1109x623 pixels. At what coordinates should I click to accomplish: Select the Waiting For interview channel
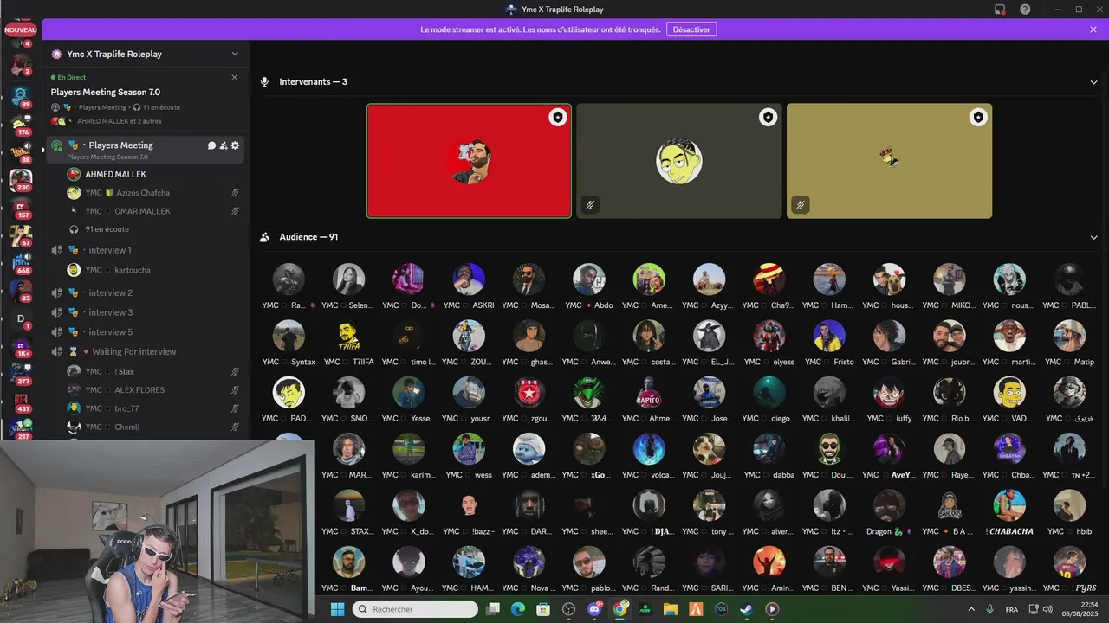tap(146, 352)
